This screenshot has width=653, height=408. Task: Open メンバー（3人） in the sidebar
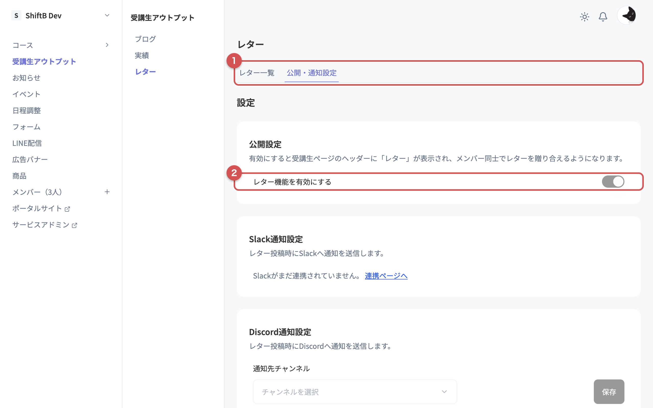[37, 192]
